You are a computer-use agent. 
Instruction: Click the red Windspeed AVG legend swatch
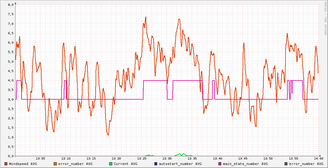pos(6,164)
